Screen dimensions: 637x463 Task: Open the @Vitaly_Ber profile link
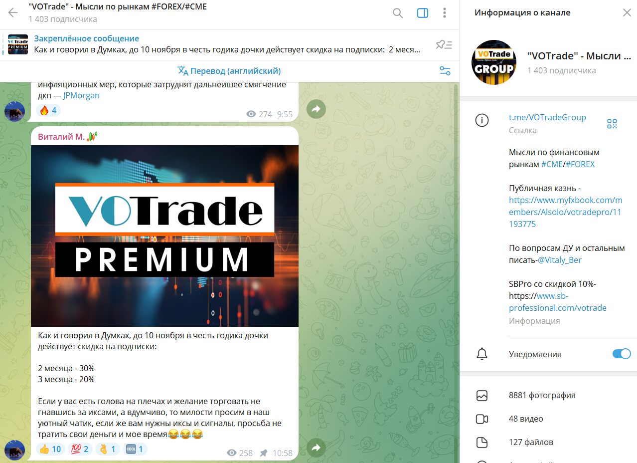coord(560,260)
